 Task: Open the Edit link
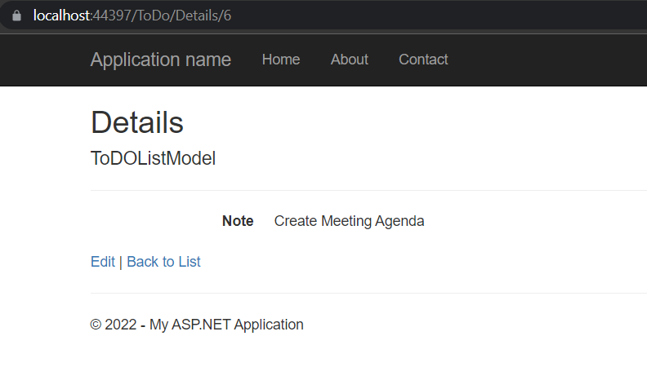point(102,262)
